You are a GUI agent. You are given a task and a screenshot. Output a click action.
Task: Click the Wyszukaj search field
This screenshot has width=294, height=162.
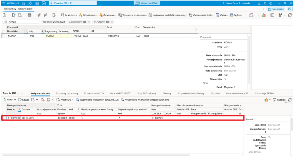point(73,3)
